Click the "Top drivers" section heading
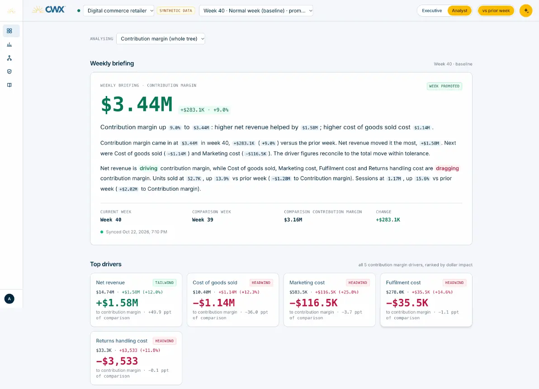 105,264
